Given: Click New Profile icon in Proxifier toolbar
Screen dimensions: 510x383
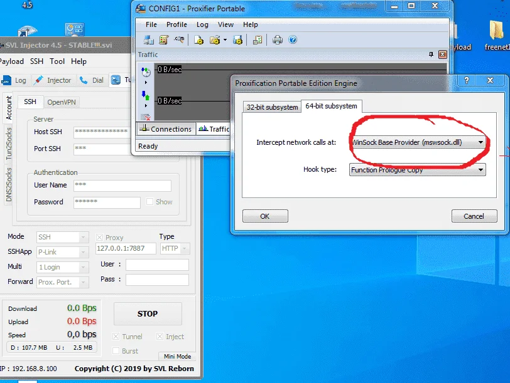Looking at the screenshot, I should [198, 40].
